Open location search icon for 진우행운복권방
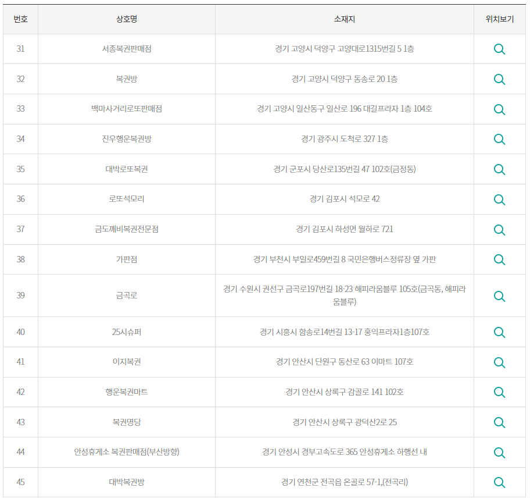Viewport: 530px width, 502px height. (x=499, y=139)
